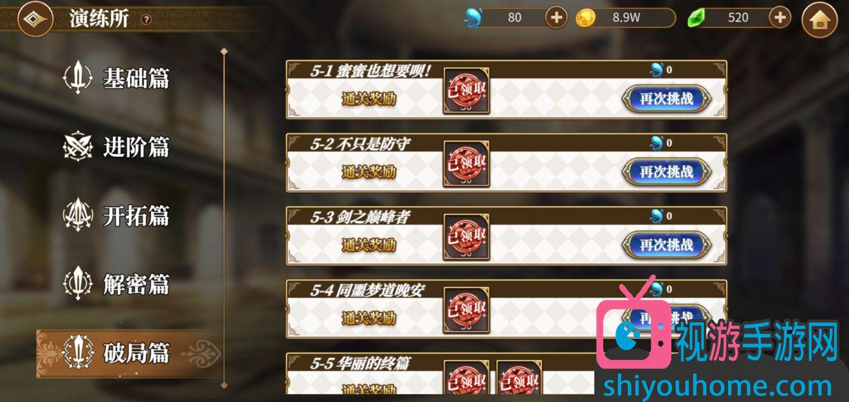Tap the green gem currency icon

[x=697, y=18]
